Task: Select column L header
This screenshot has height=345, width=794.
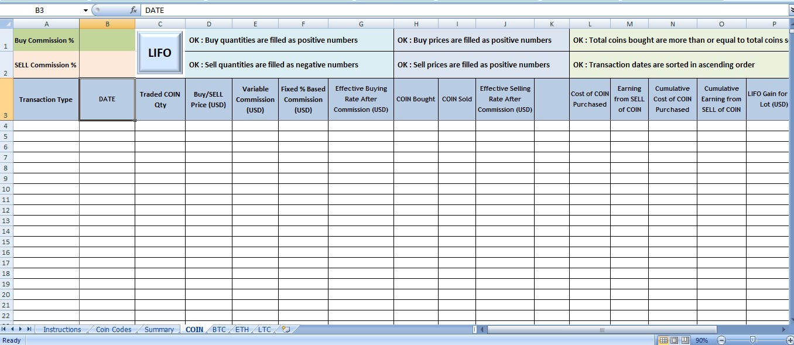Action: [590, 24]
